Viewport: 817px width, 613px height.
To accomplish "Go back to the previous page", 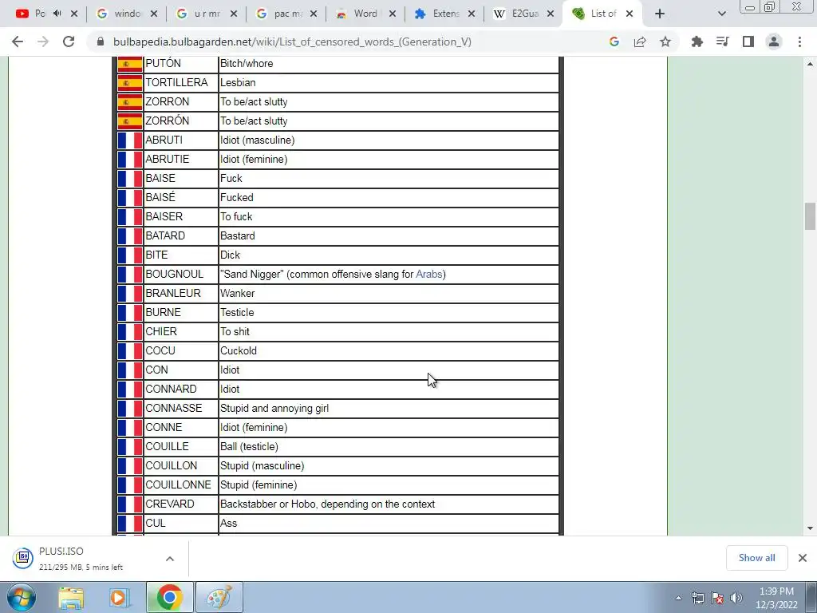I will pos(18,42).
